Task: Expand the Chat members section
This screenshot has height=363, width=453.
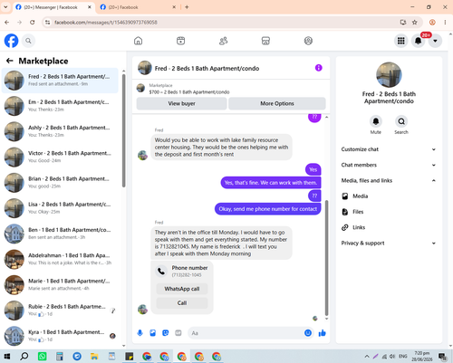Action: pyautogui.click(x=389, y=165)
